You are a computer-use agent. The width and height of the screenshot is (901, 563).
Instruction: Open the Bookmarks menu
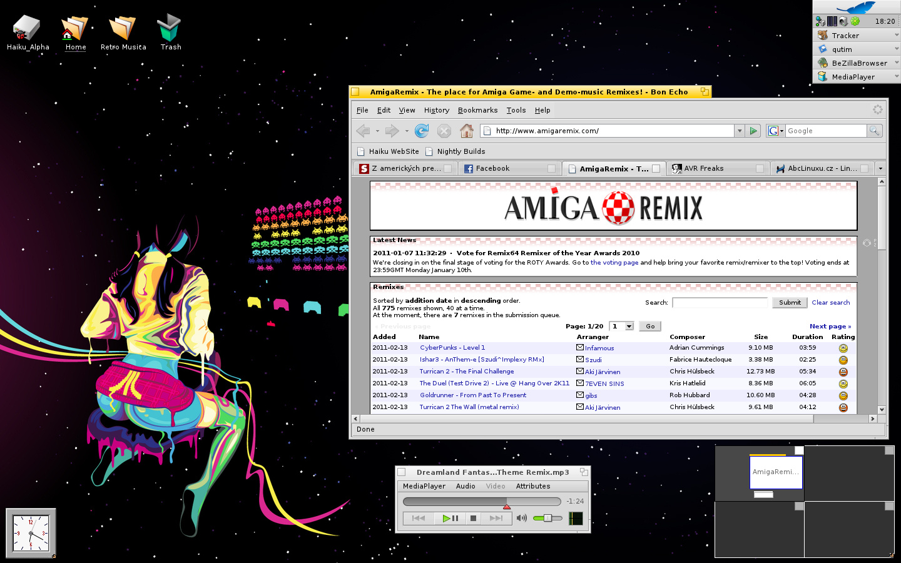pos(477,110)
